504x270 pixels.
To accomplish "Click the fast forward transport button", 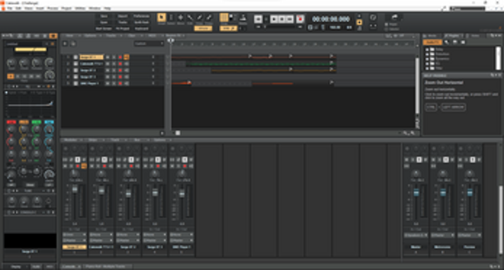I will coord(290,20).
